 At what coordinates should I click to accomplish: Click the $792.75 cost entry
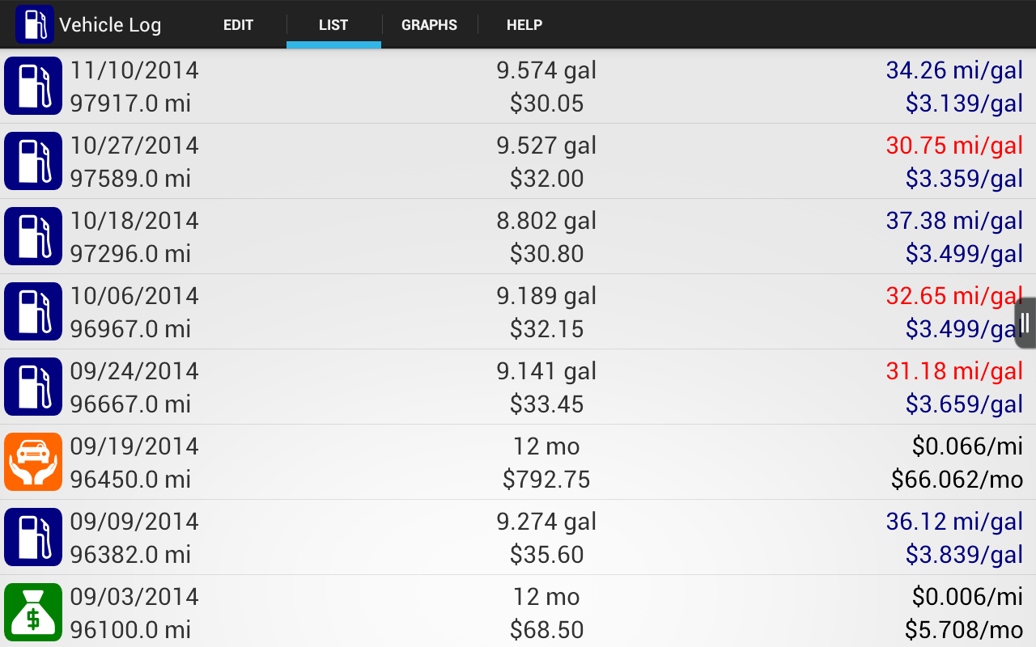click(x=547, y=479)
